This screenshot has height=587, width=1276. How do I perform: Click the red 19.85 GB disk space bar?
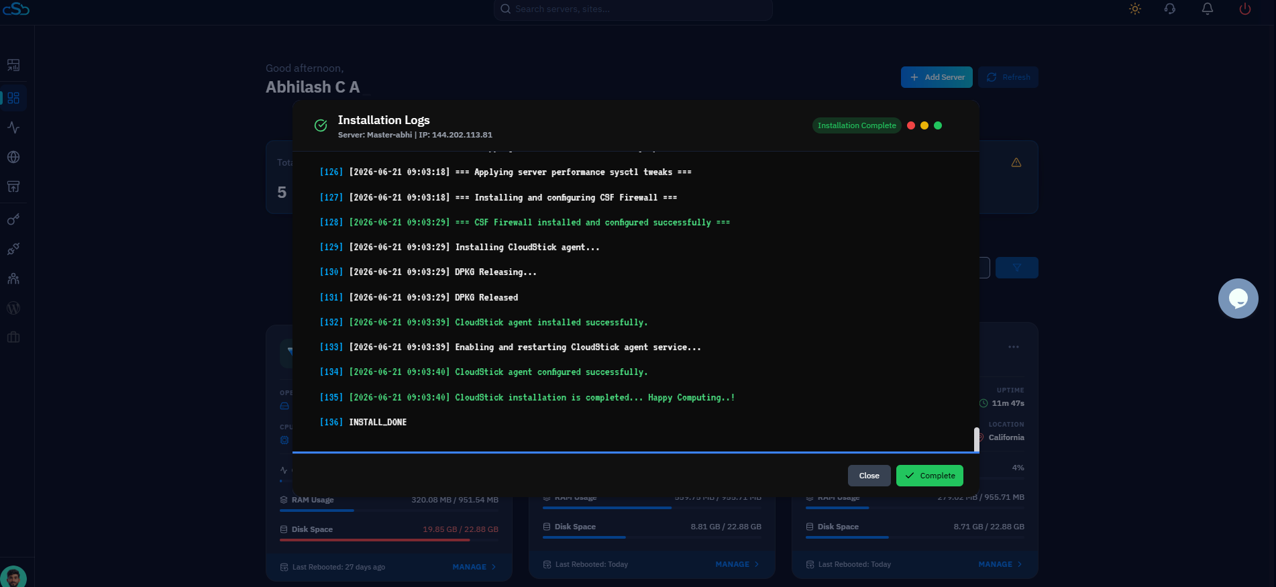[x=389, y=540]
